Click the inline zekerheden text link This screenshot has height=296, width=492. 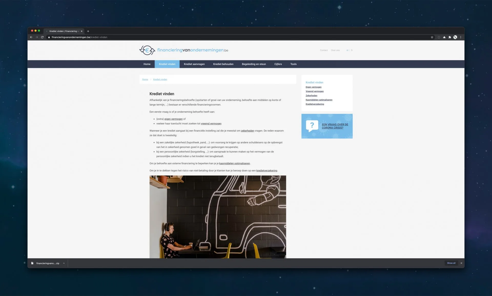point(247,131)
